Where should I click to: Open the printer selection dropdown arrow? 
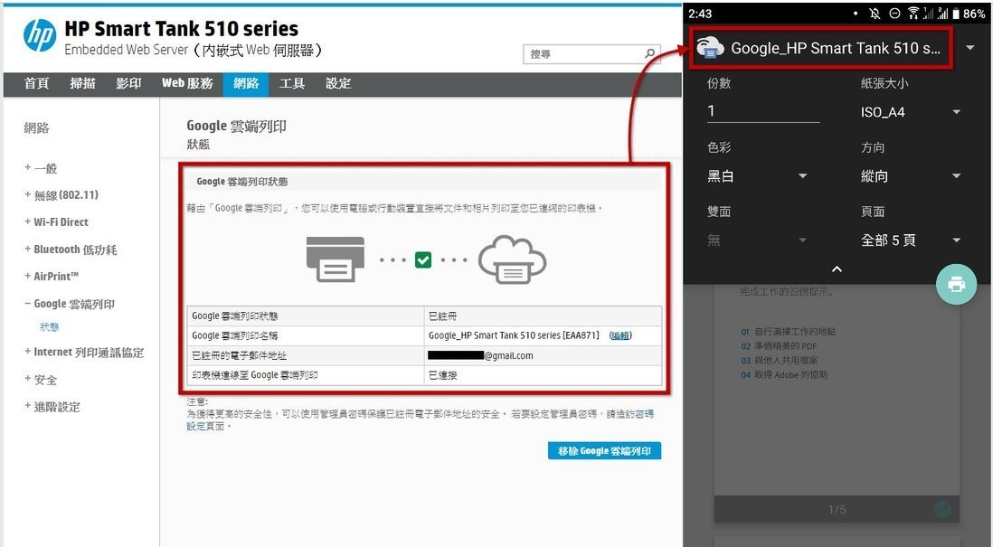[970, 48]
